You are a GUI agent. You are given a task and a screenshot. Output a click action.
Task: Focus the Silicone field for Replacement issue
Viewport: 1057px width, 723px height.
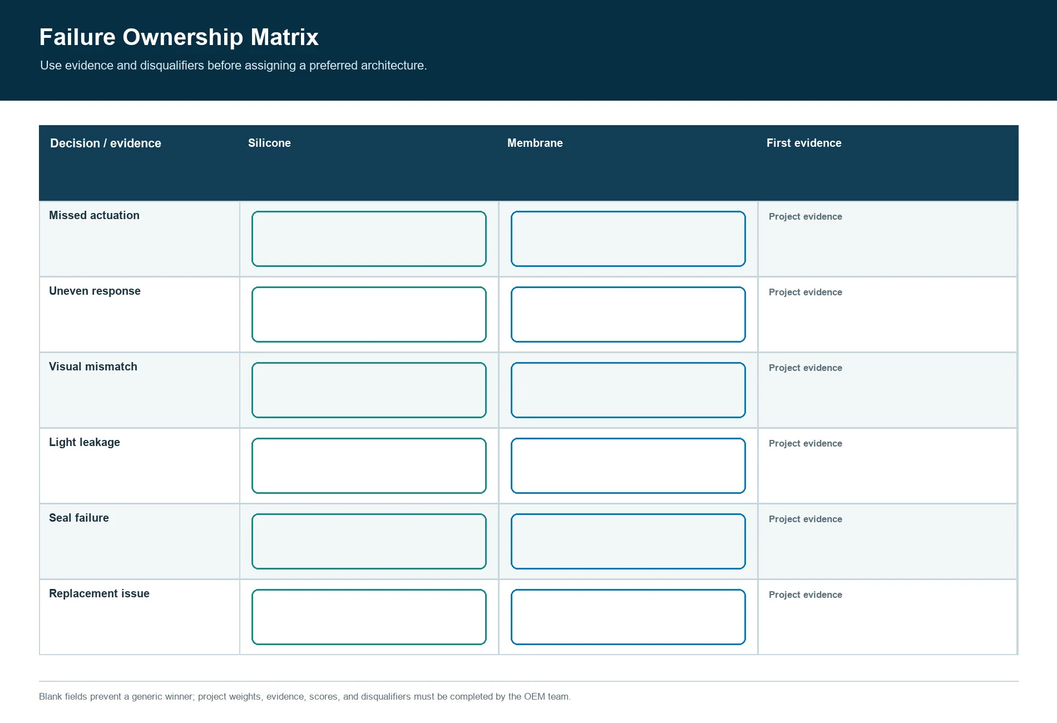click(x=369, y=617)
